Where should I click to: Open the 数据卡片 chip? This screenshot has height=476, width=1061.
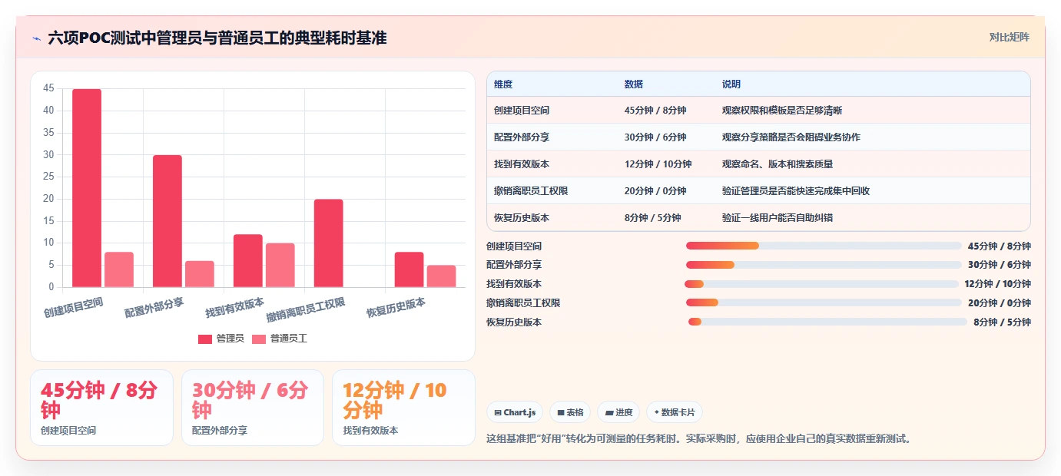click(675, 412)
